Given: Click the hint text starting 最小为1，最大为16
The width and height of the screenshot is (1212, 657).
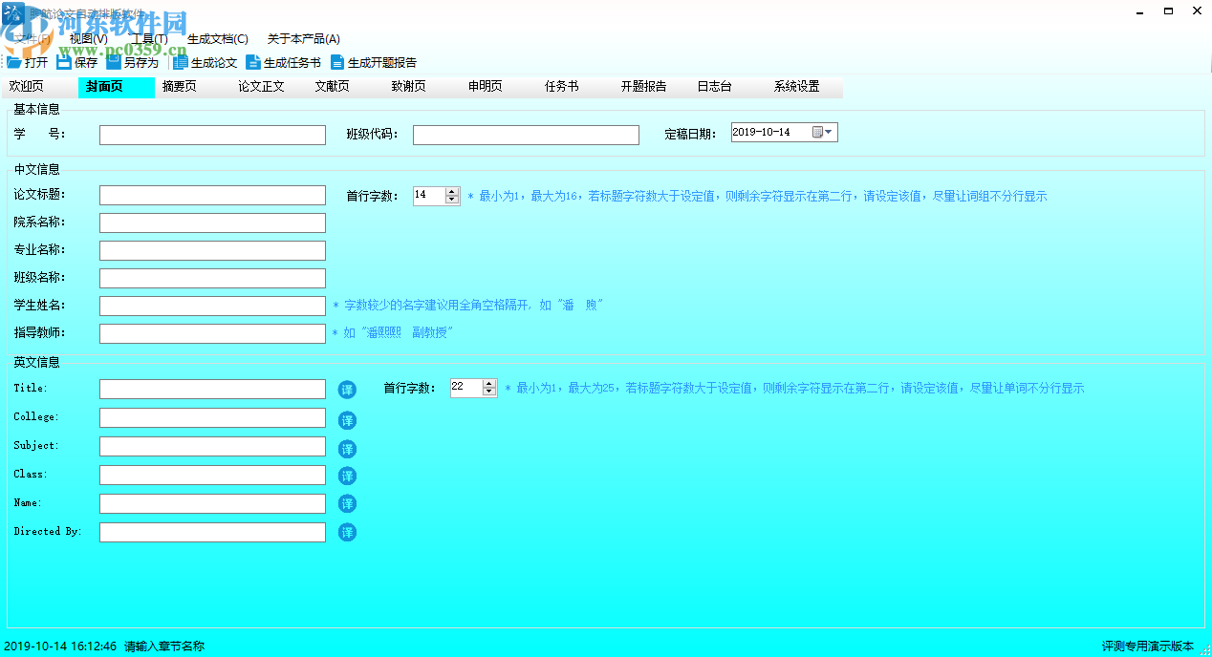Looking at the screenshot, I should 757,196.
